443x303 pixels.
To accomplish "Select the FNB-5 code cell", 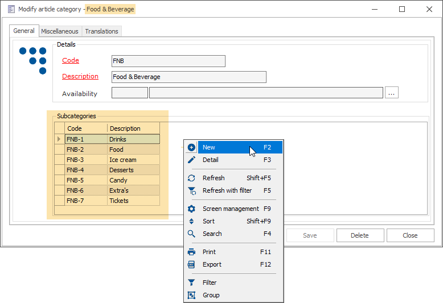I will tap(86, 180).
